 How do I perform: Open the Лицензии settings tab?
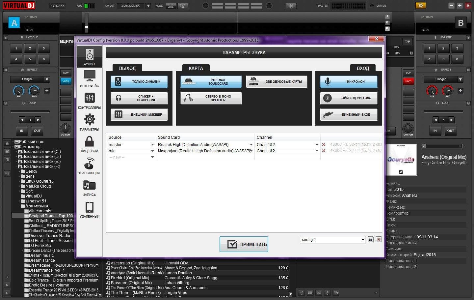click(89, 144)
